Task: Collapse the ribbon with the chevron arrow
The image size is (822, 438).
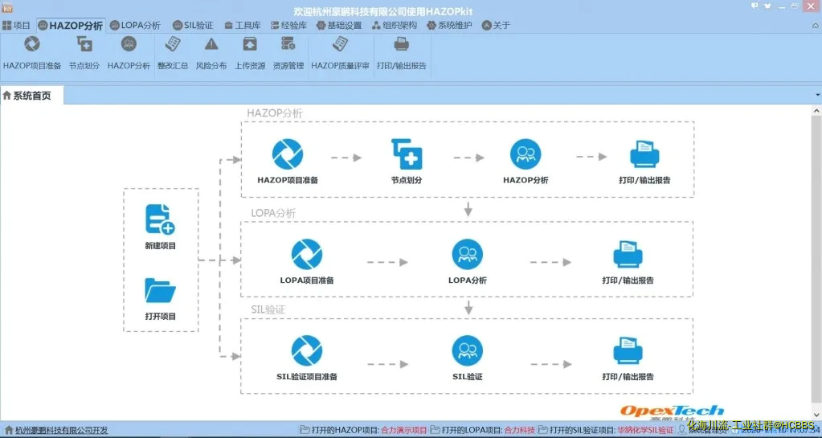Action: (x=816, y=26)
